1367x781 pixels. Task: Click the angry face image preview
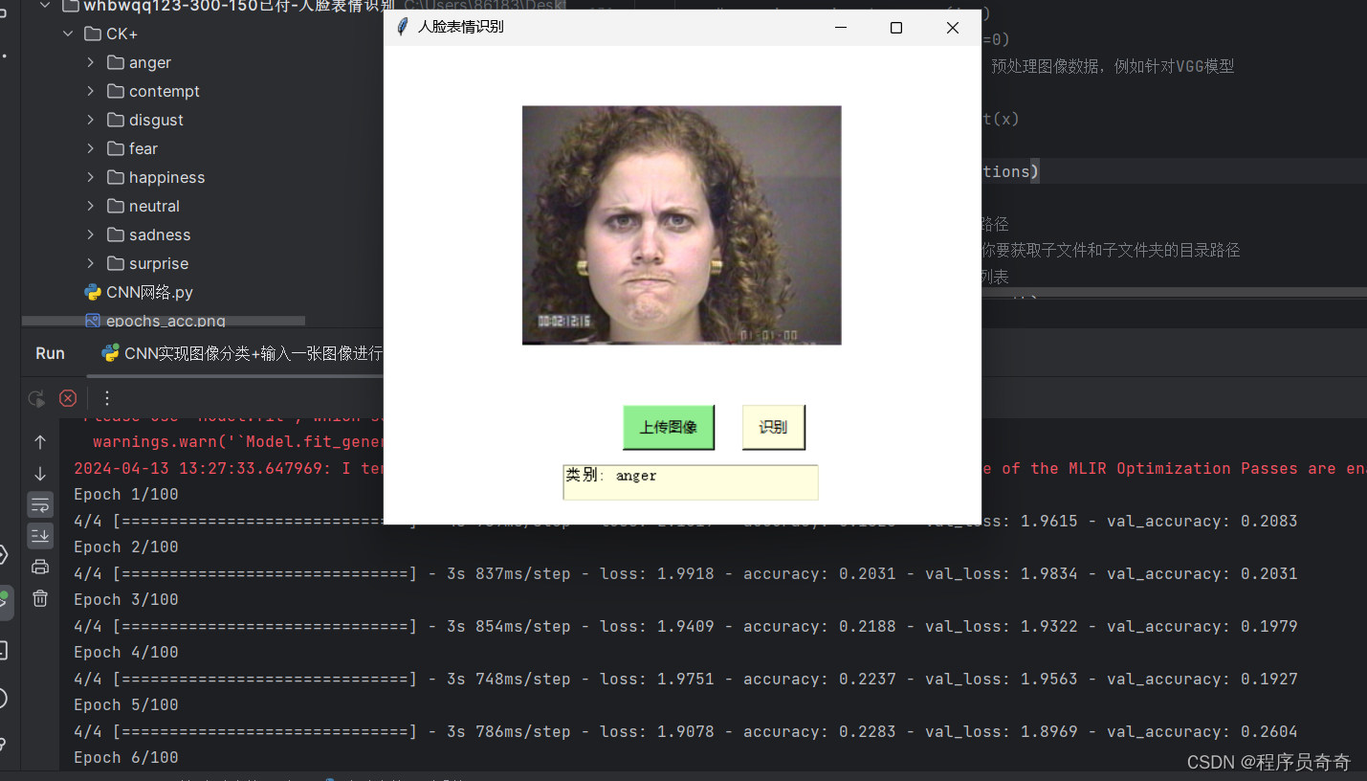click(681, 225)
